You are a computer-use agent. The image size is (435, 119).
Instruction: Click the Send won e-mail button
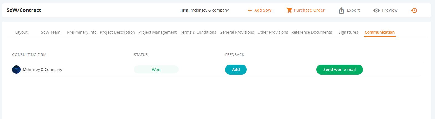click(340, 70)
